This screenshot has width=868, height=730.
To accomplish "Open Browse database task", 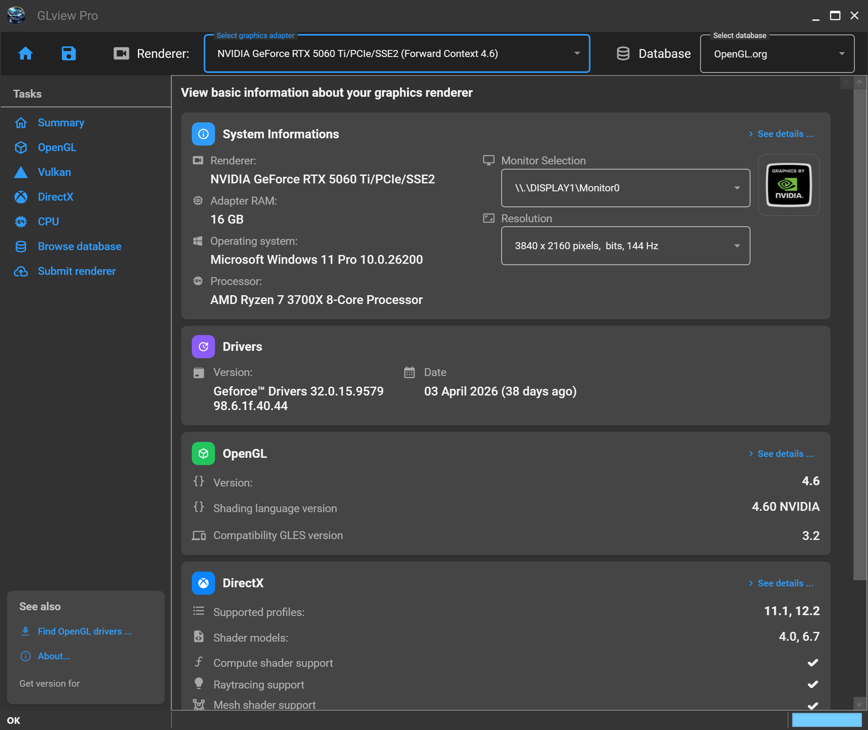I will point(80,246).
